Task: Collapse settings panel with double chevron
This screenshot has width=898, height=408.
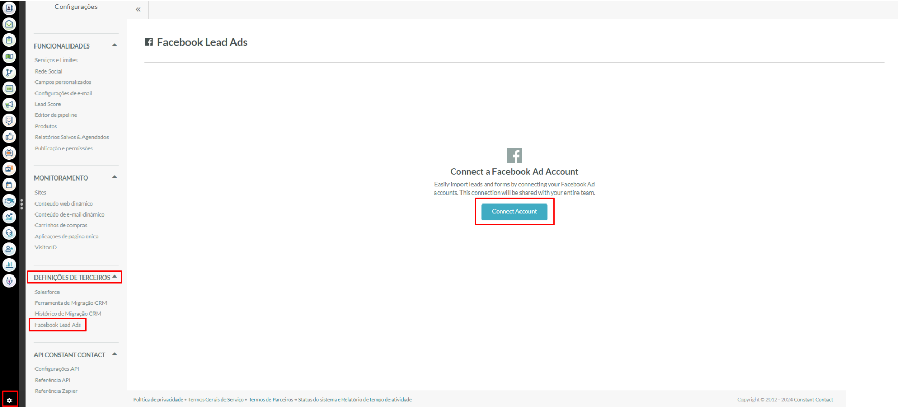Action: pos(138,9)
